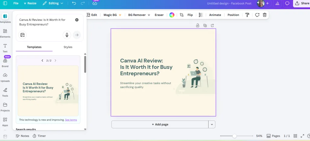
Task: Apply Magic BG to the image
Action: coord(112,15)
